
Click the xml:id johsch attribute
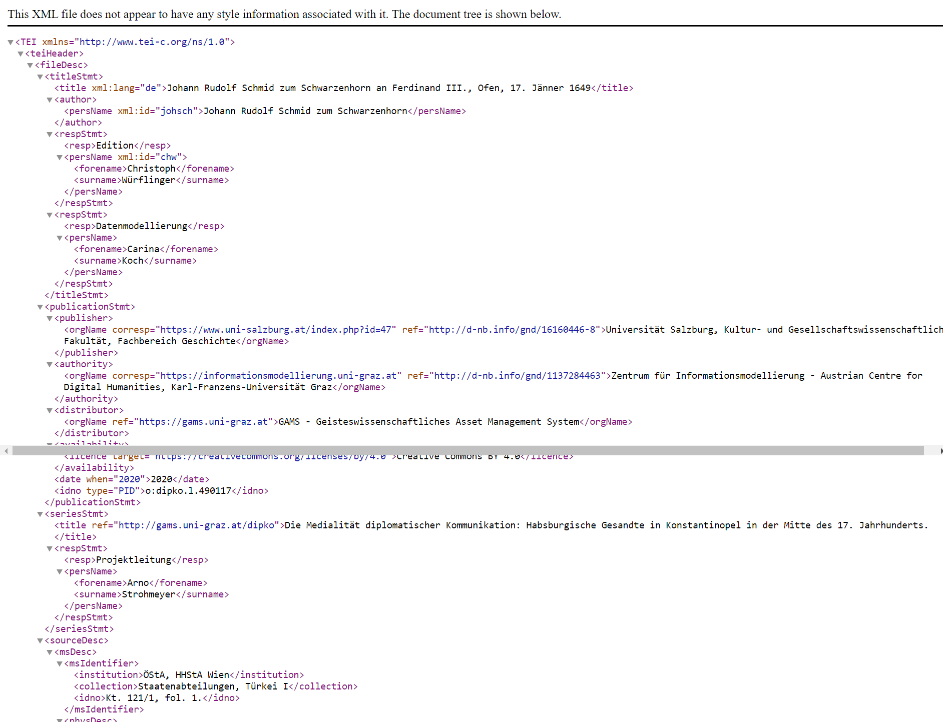158,111
